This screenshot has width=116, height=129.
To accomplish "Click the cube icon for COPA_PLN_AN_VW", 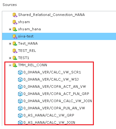I will click(x=20, y=108).
